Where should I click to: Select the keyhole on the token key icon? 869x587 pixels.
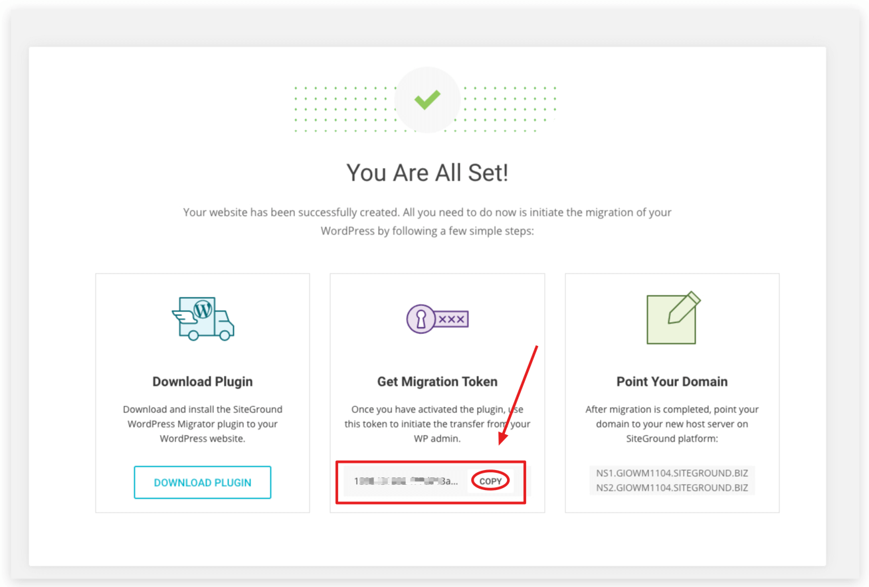pos(420,319)
